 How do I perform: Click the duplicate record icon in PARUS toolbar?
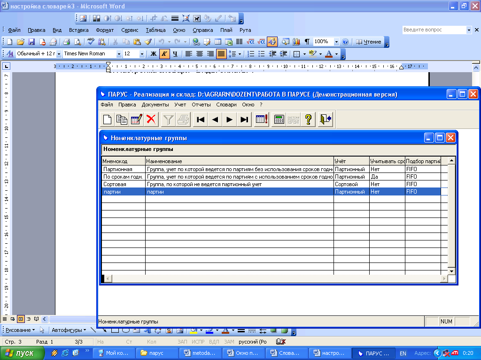pos(122,120)
